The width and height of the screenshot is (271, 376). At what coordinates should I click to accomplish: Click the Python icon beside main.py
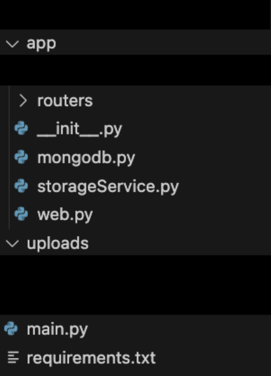pyautogui.click(x=11, y=328)
